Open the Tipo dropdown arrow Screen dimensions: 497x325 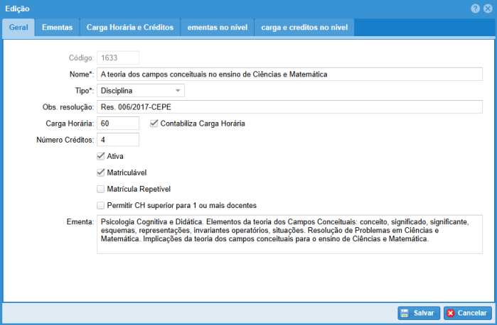tap(176, 90)
